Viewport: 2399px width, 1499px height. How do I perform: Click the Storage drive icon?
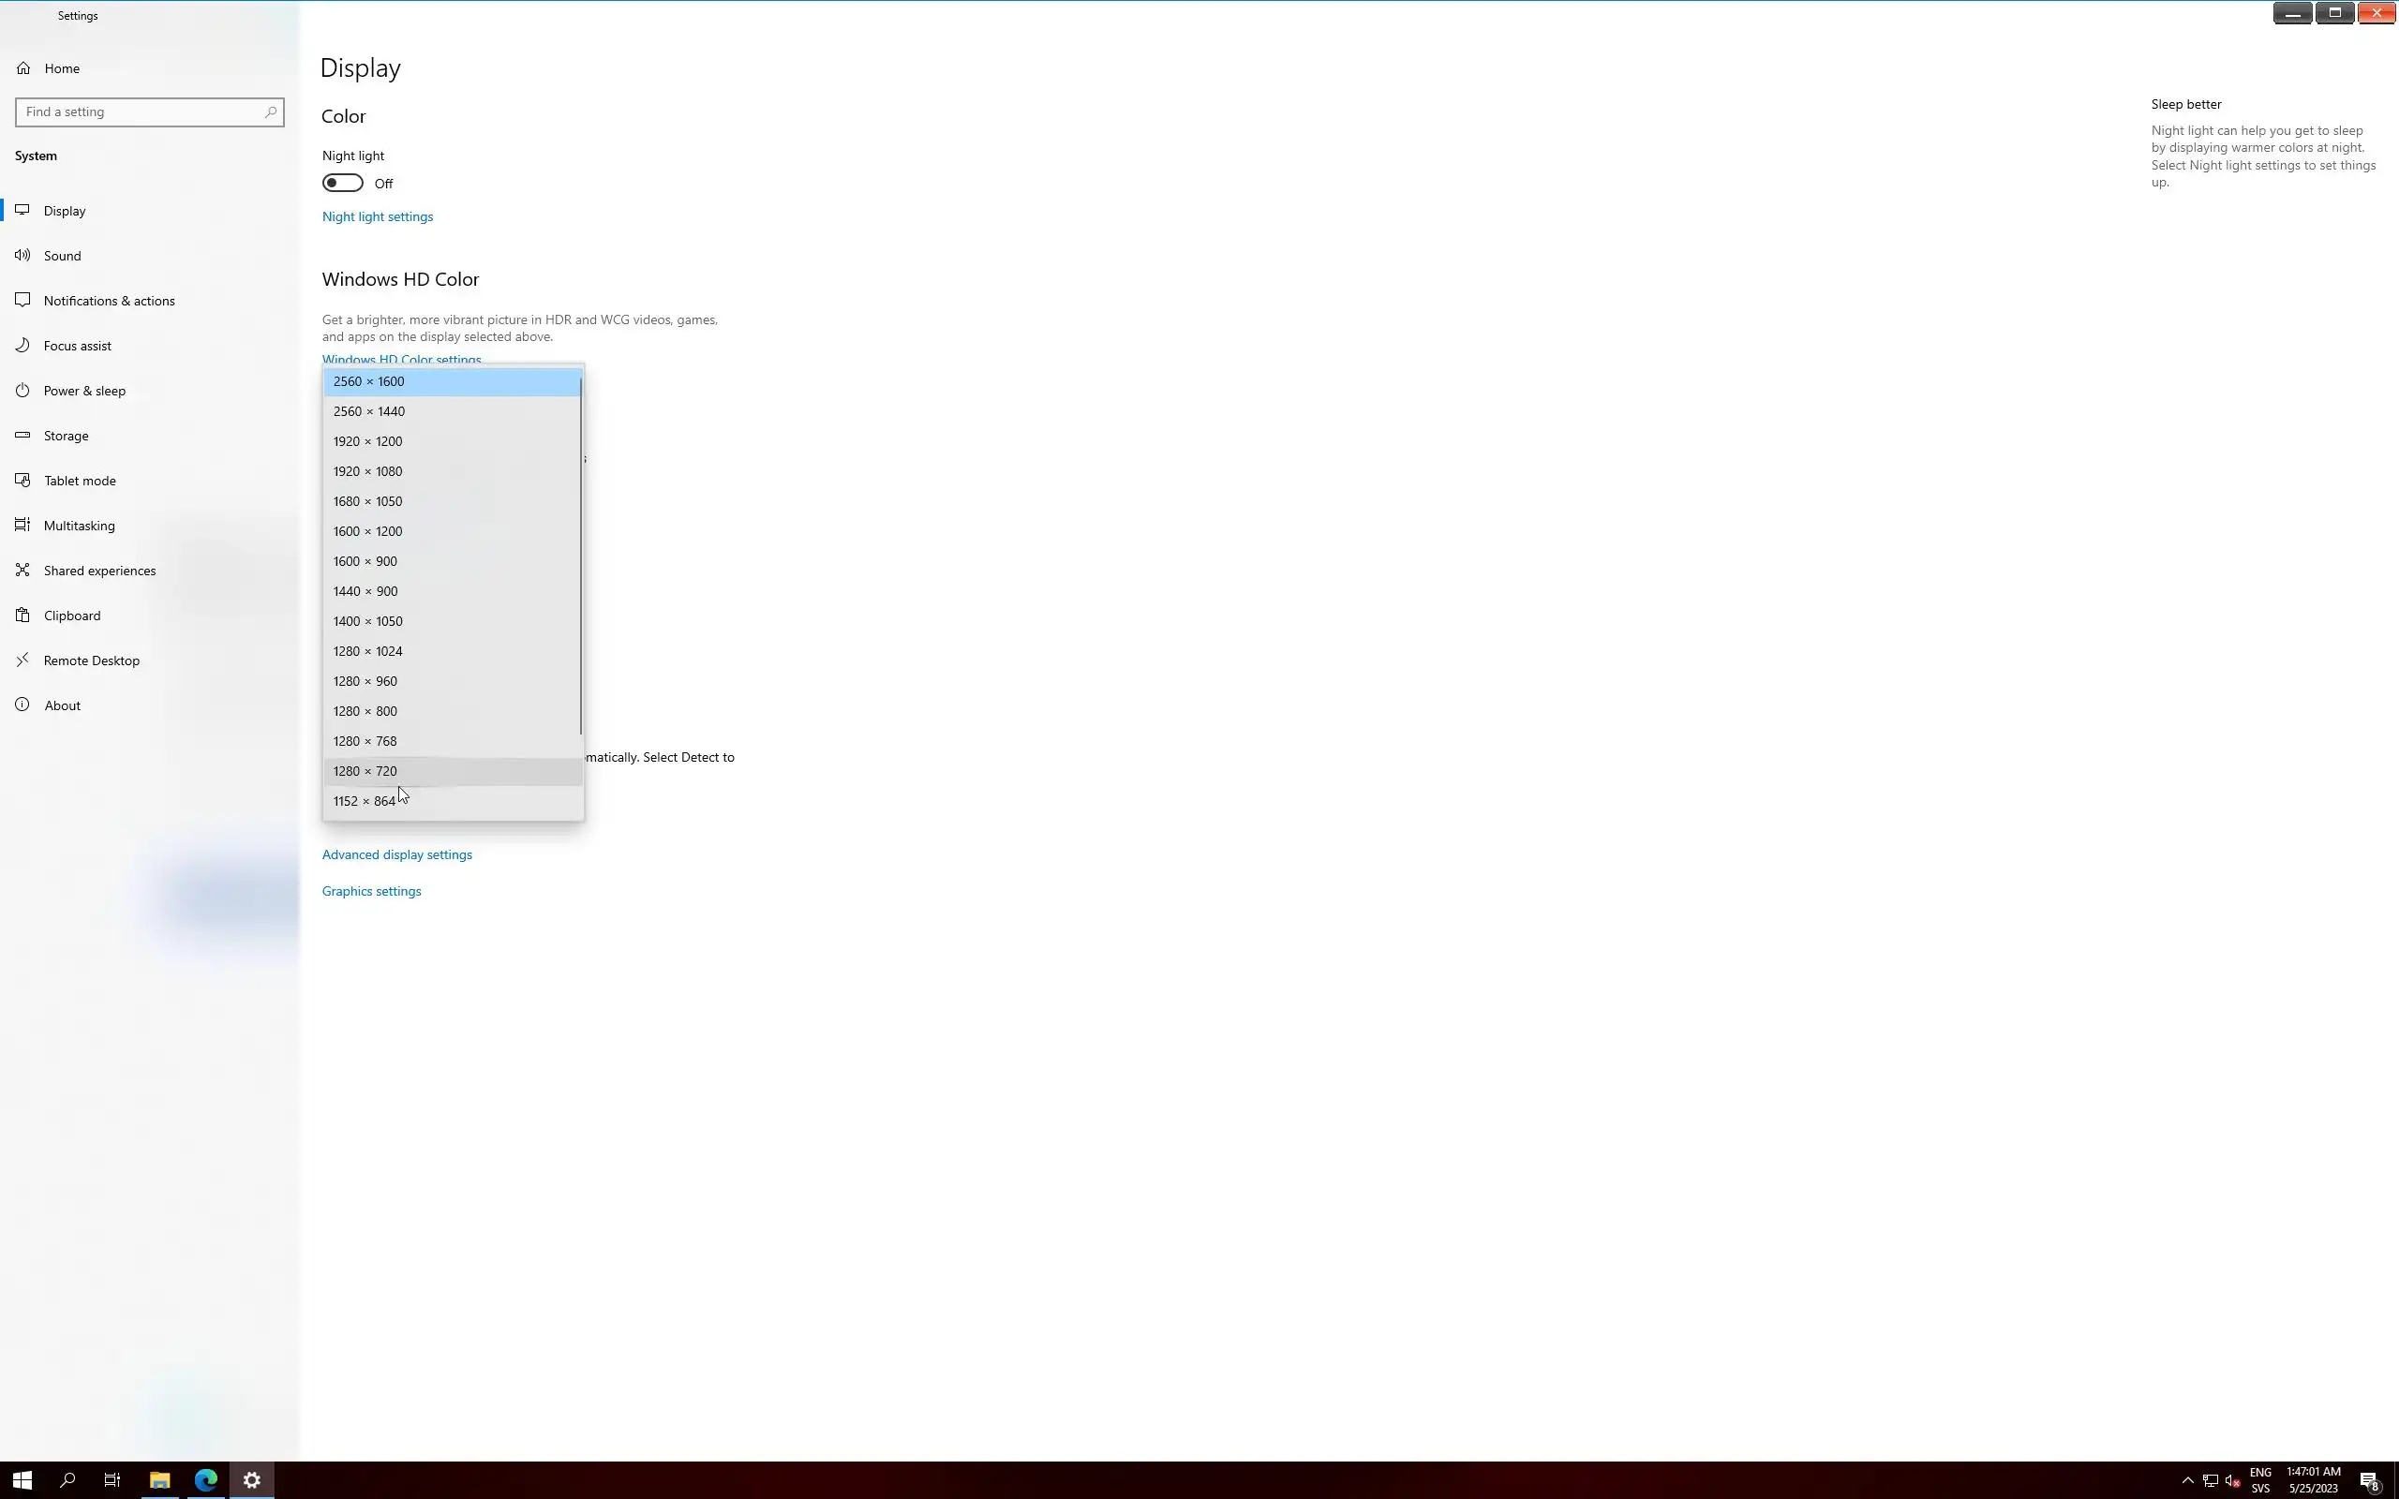point(22,436)
